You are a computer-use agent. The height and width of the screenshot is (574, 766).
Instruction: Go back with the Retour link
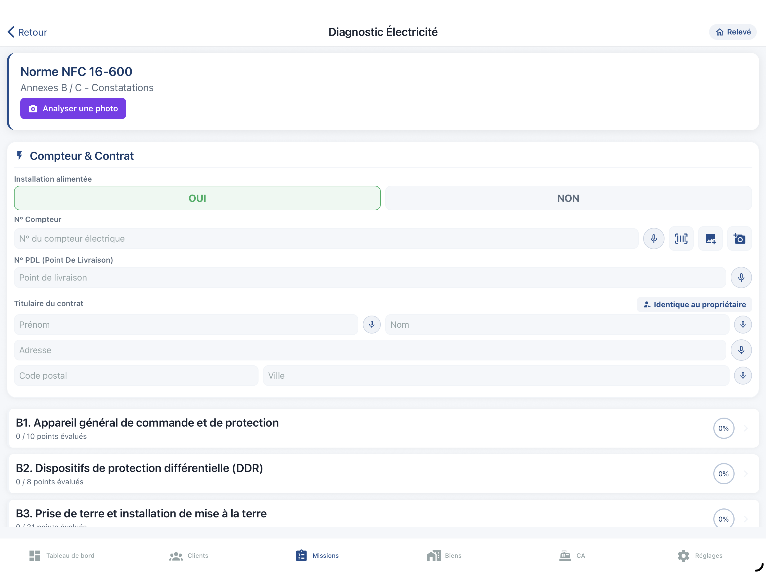click(27, 32)
